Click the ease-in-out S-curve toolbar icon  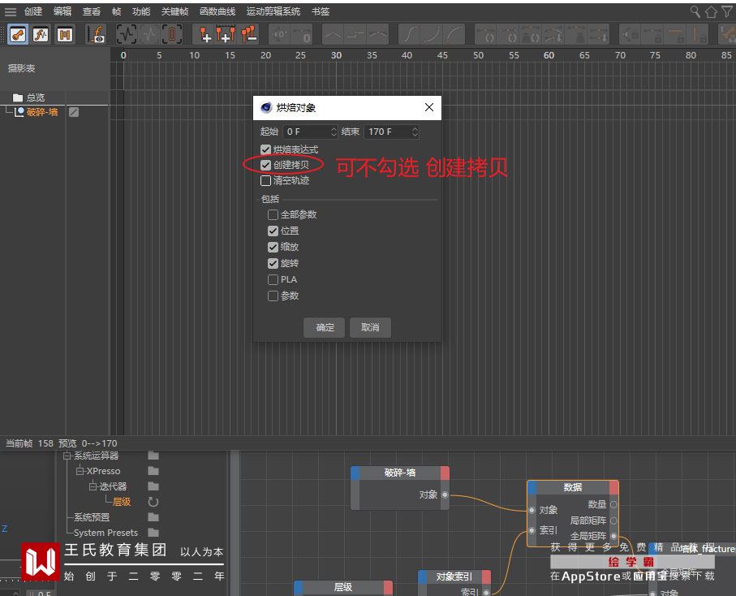coord(409,35)
